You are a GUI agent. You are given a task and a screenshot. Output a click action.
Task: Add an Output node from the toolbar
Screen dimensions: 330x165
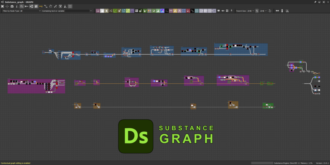click(x=214, y=11)
